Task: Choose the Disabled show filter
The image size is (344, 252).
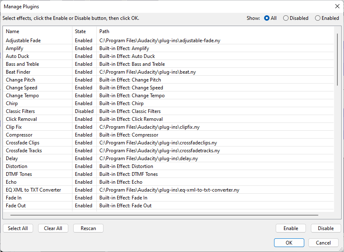Action: (x=286, y=18)
